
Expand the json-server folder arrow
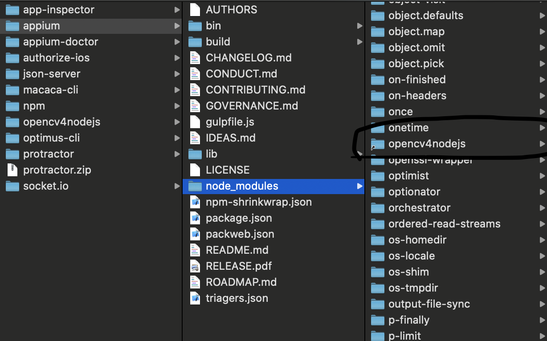177,74
